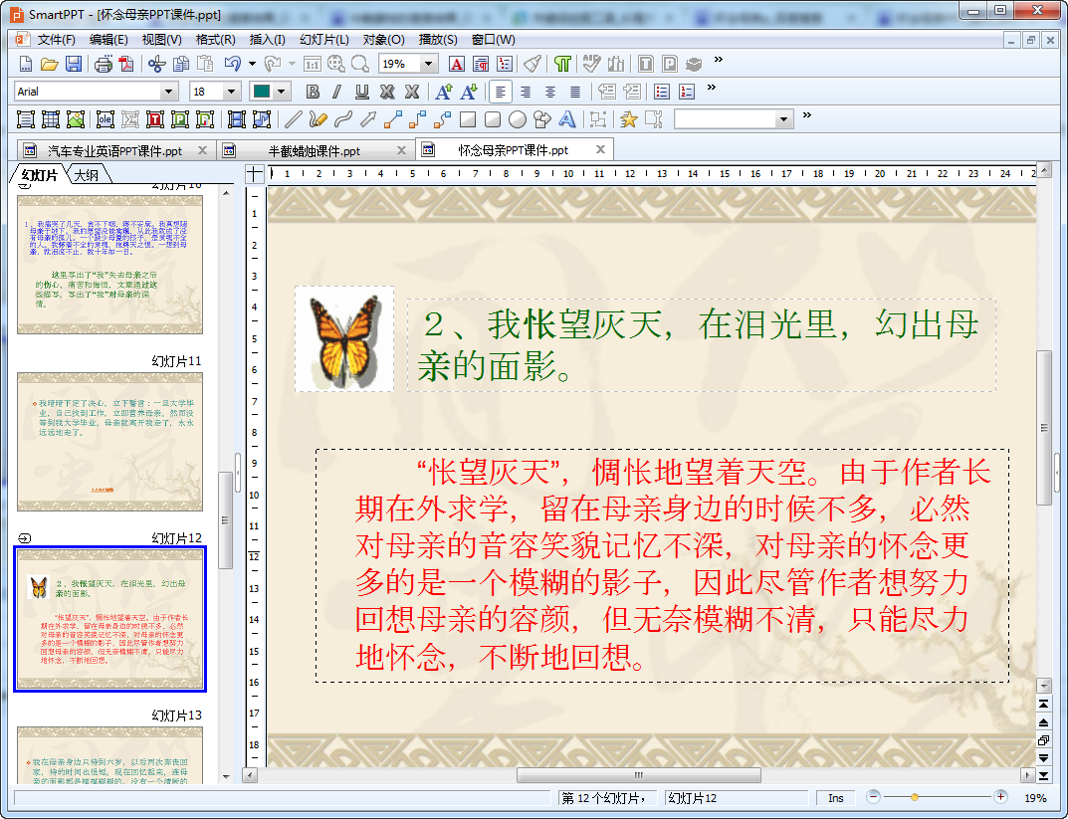Toggle italic formatting

click(x=337, y=92)
